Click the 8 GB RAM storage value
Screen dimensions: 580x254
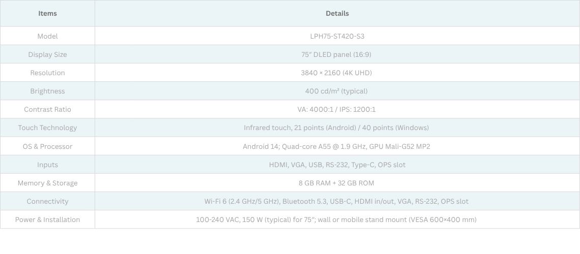tap(337, 183)
